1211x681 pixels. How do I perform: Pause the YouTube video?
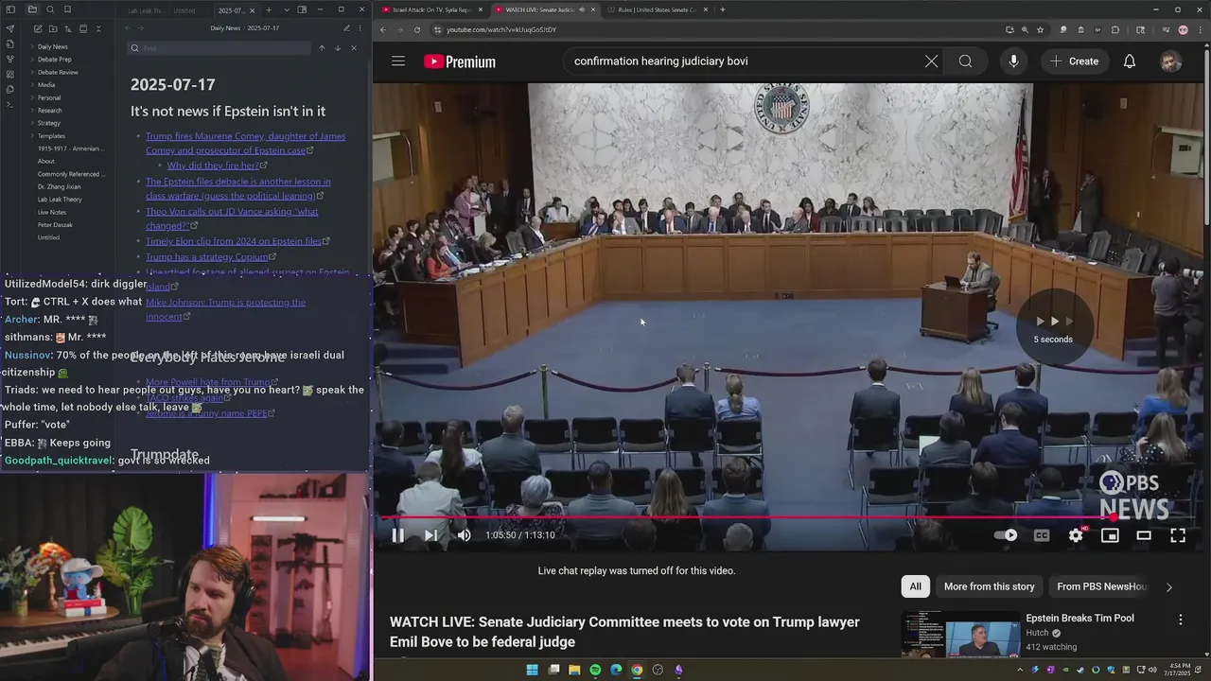[397, 535]
